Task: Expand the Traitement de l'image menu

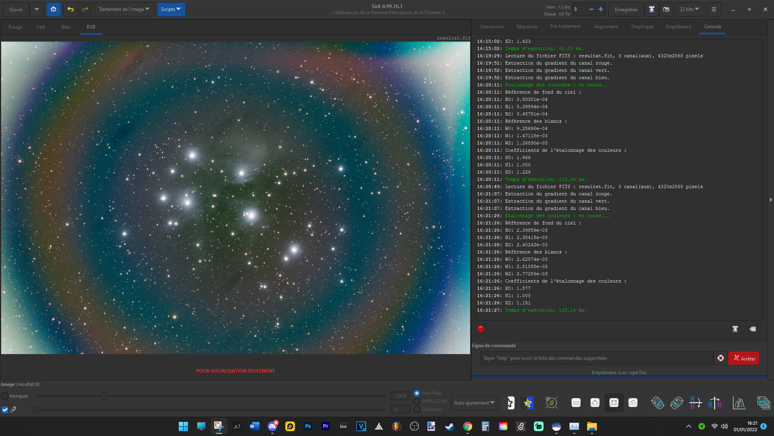Action: pyautogui.click(x=124, y=9)
